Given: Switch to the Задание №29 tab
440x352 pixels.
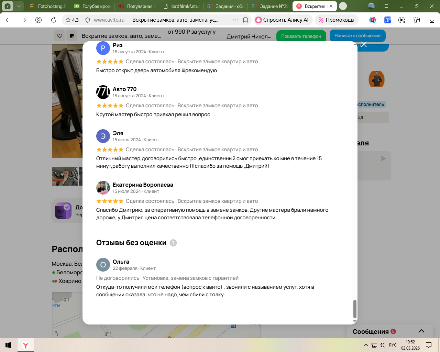Looking at the screenshot, I should [x=270, y=6].
